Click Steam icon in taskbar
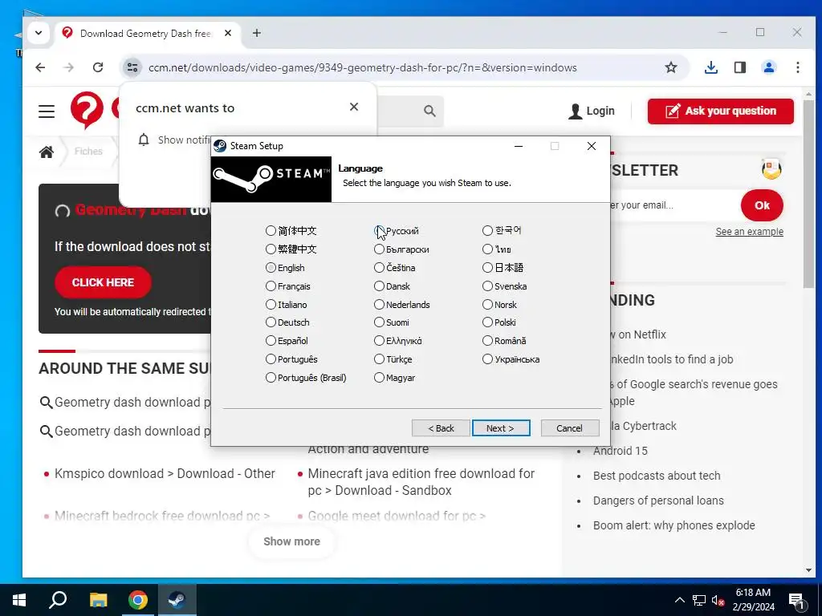 point(177,600)
